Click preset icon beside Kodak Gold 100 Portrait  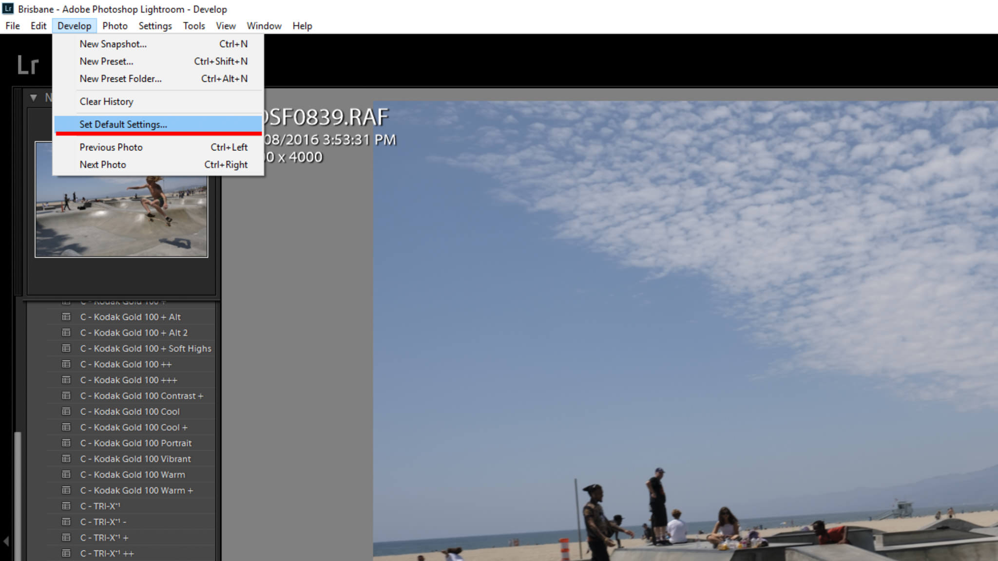pos(66,443)
